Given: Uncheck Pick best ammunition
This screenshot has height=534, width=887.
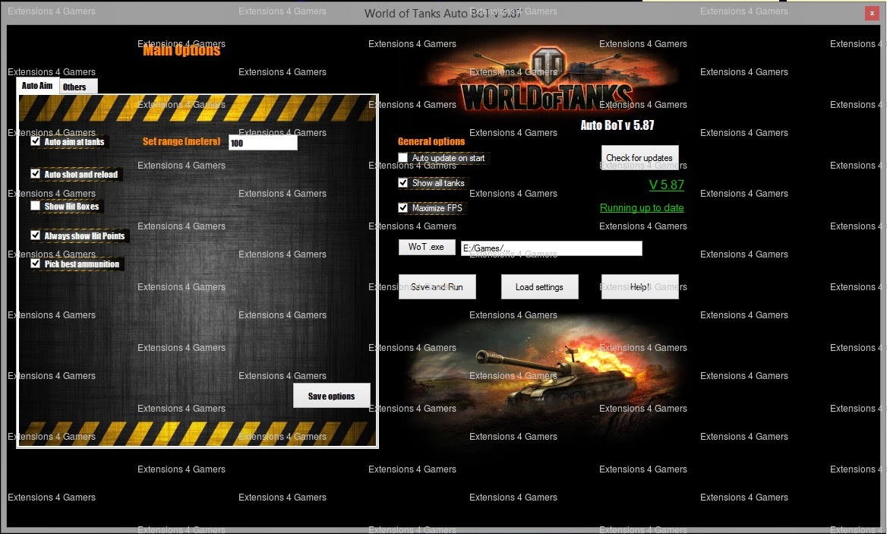Looking at the screenshot, I should (x=36, y=264).
